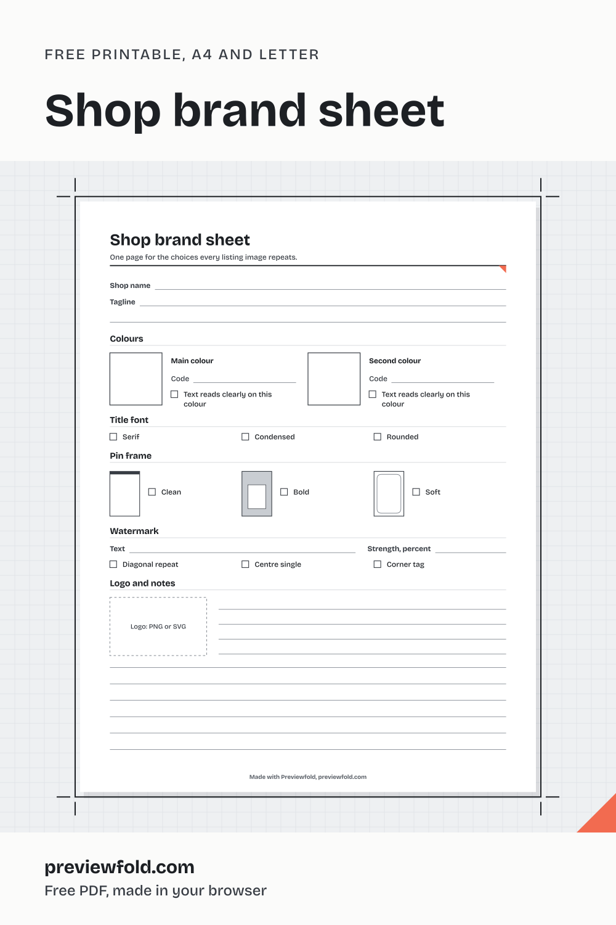This screenshot has height=925, width=616.
Task: Click the 'Pin frame' section heading
Action: (131, 456)
